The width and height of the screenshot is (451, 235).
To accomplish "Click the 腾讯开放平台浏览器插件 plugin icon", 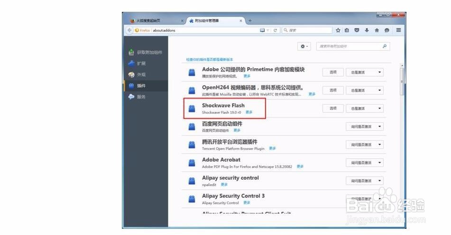I will pos(192,145).
